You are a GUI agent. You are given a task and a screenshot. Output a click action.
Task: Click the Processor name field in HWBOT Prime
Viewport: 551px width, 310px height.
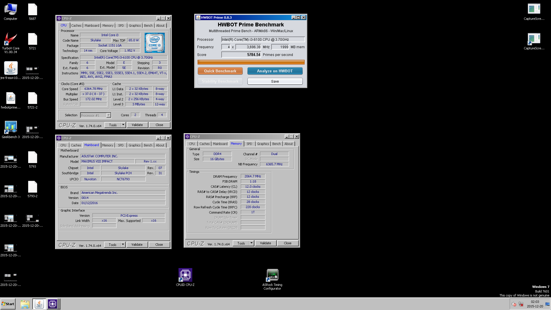pos(263,40)
